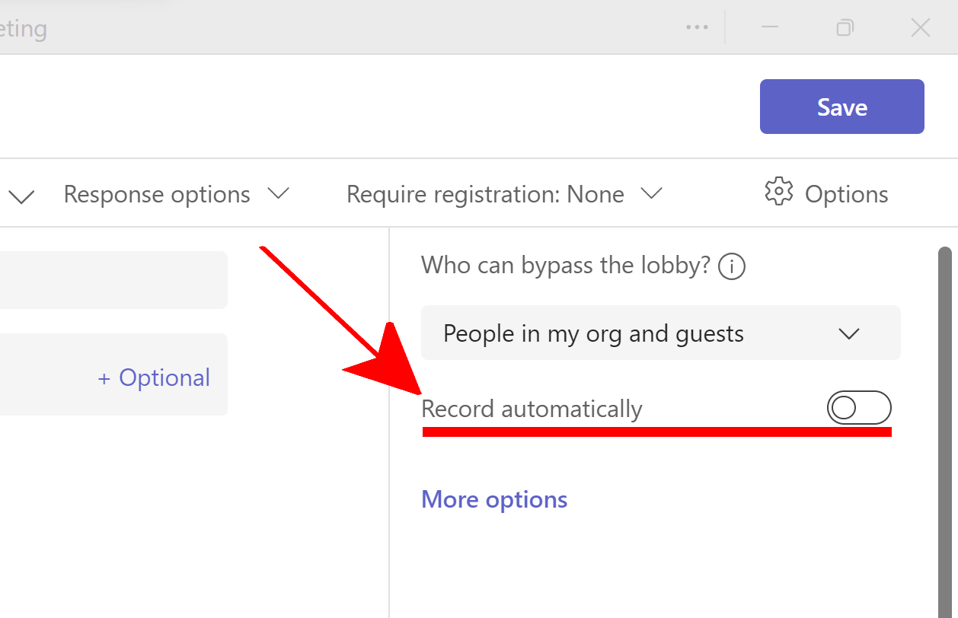
Task: Click the field above the optional attendees box
Action: click(113, 280)
